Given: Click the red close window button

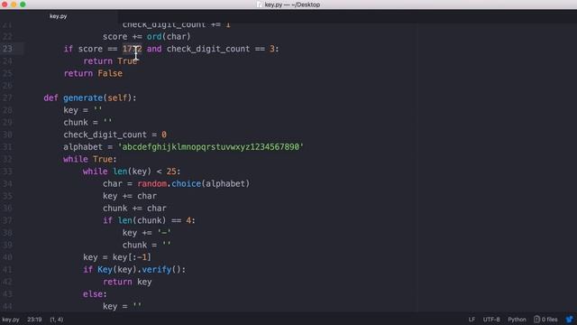Looking at the screenshot, I should pos(5,5).
